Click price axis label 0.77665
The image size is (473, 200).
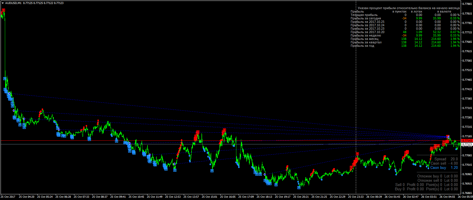467,42
